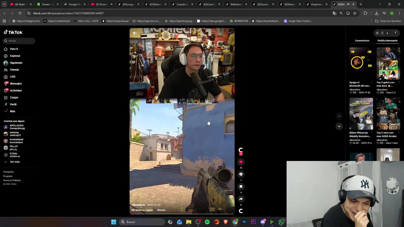
Task: Go to the next video with down arrow
Action: (x=339, y=126)
